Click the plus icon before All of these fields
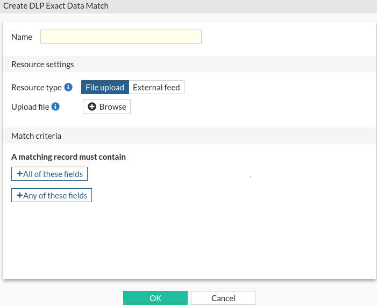 (19, 174)
